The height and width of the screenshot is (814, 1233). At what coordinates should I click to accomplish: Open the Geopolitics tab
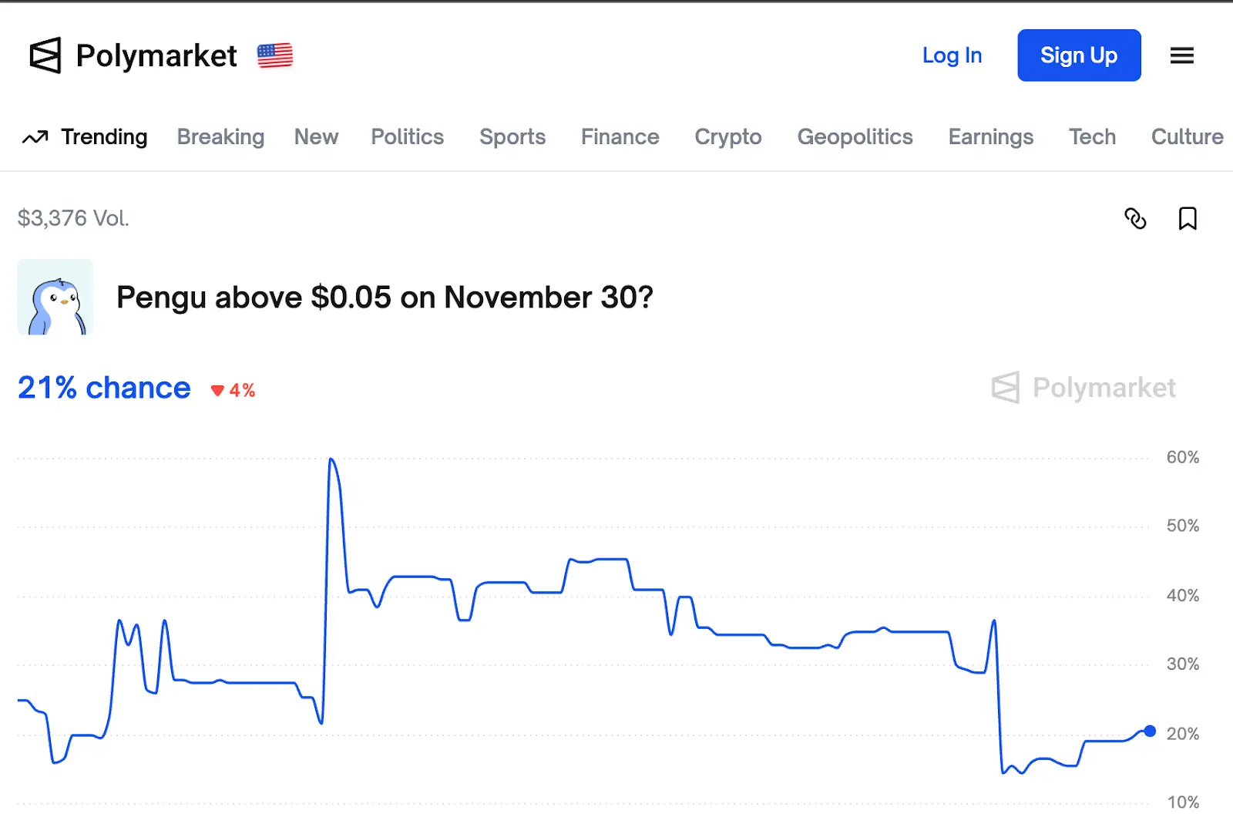point(855,136)
